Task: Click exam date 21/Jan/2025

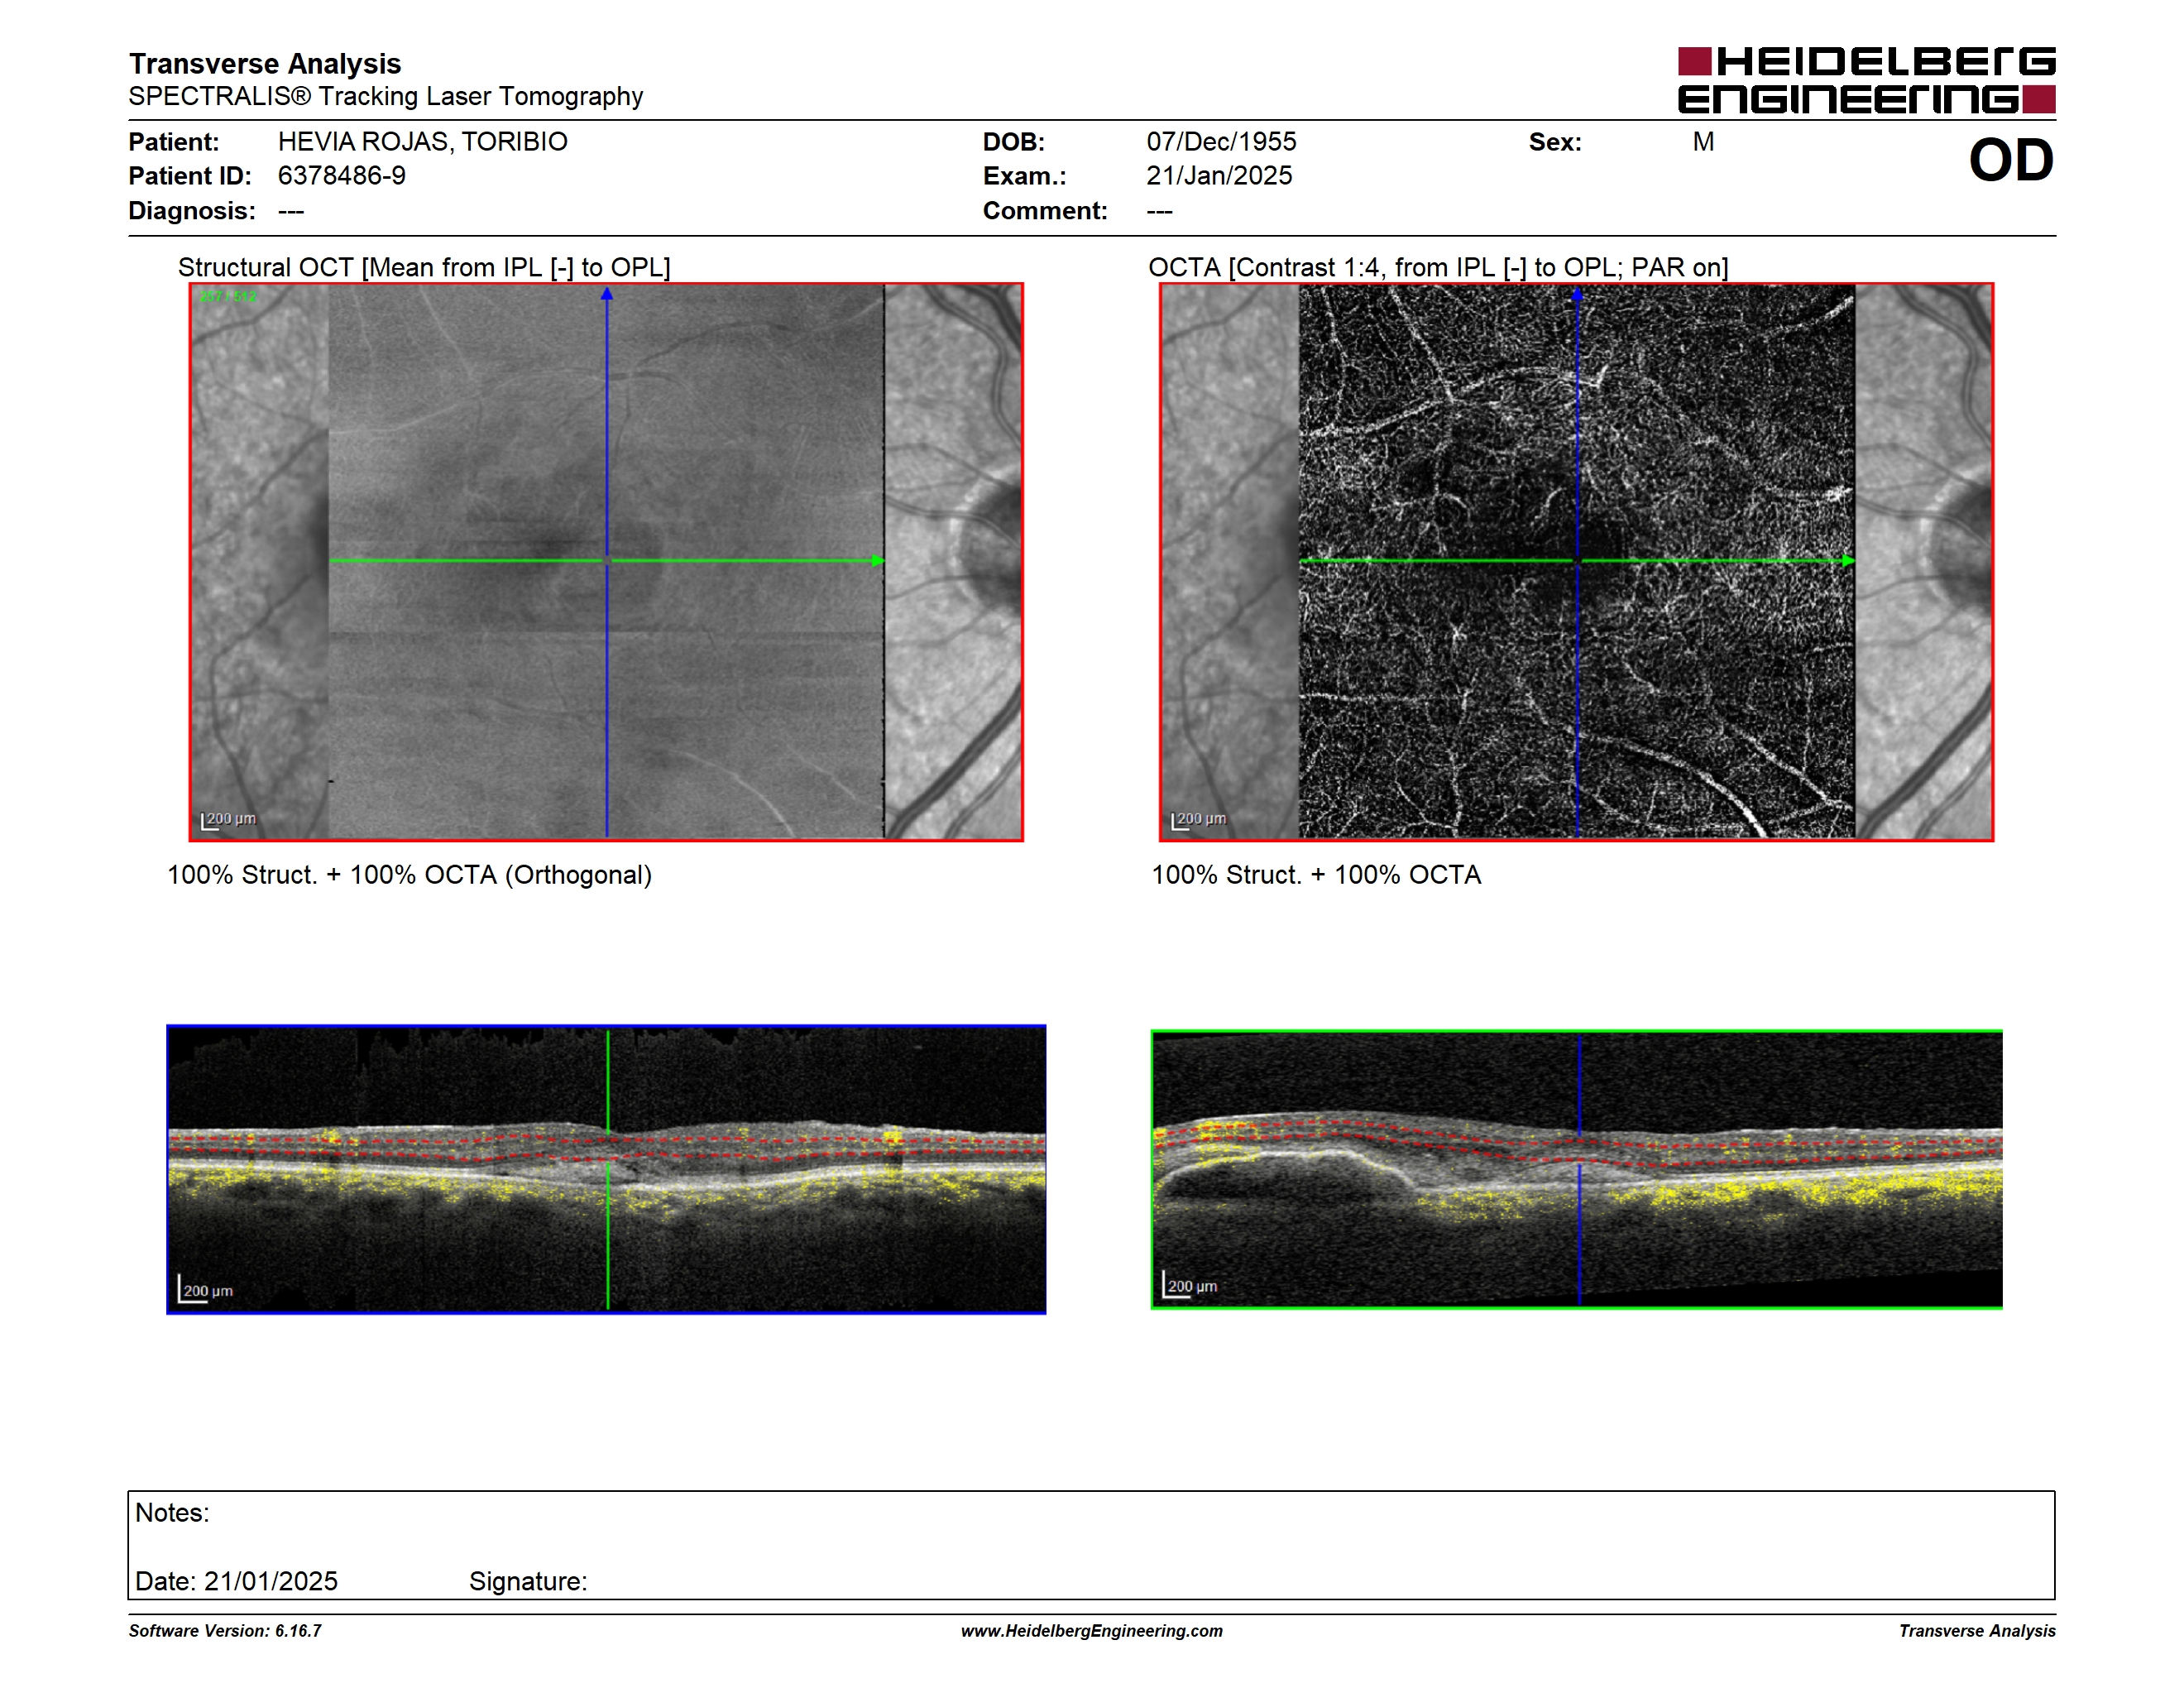Action: (x=1219, y=176)
